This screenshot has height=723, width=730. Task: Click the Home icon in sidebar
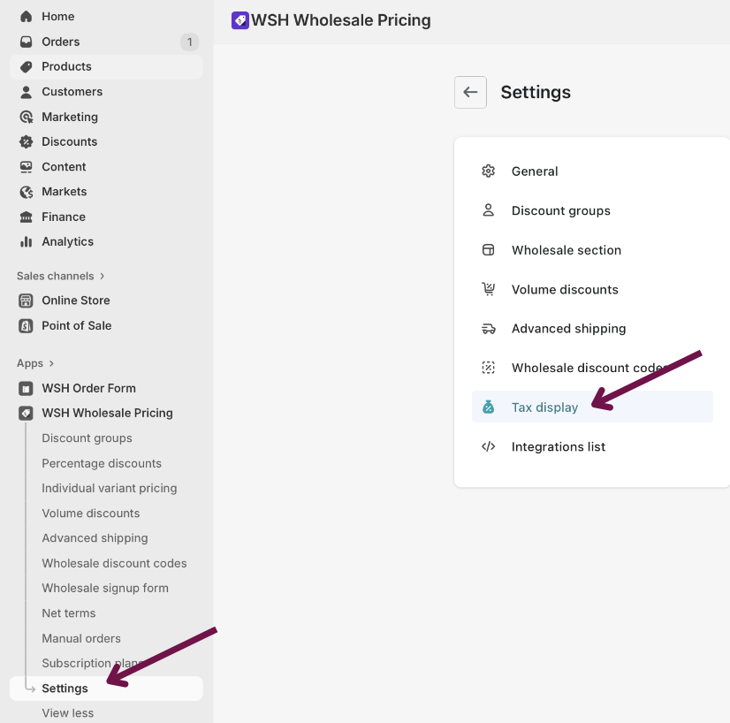point(26,17)
